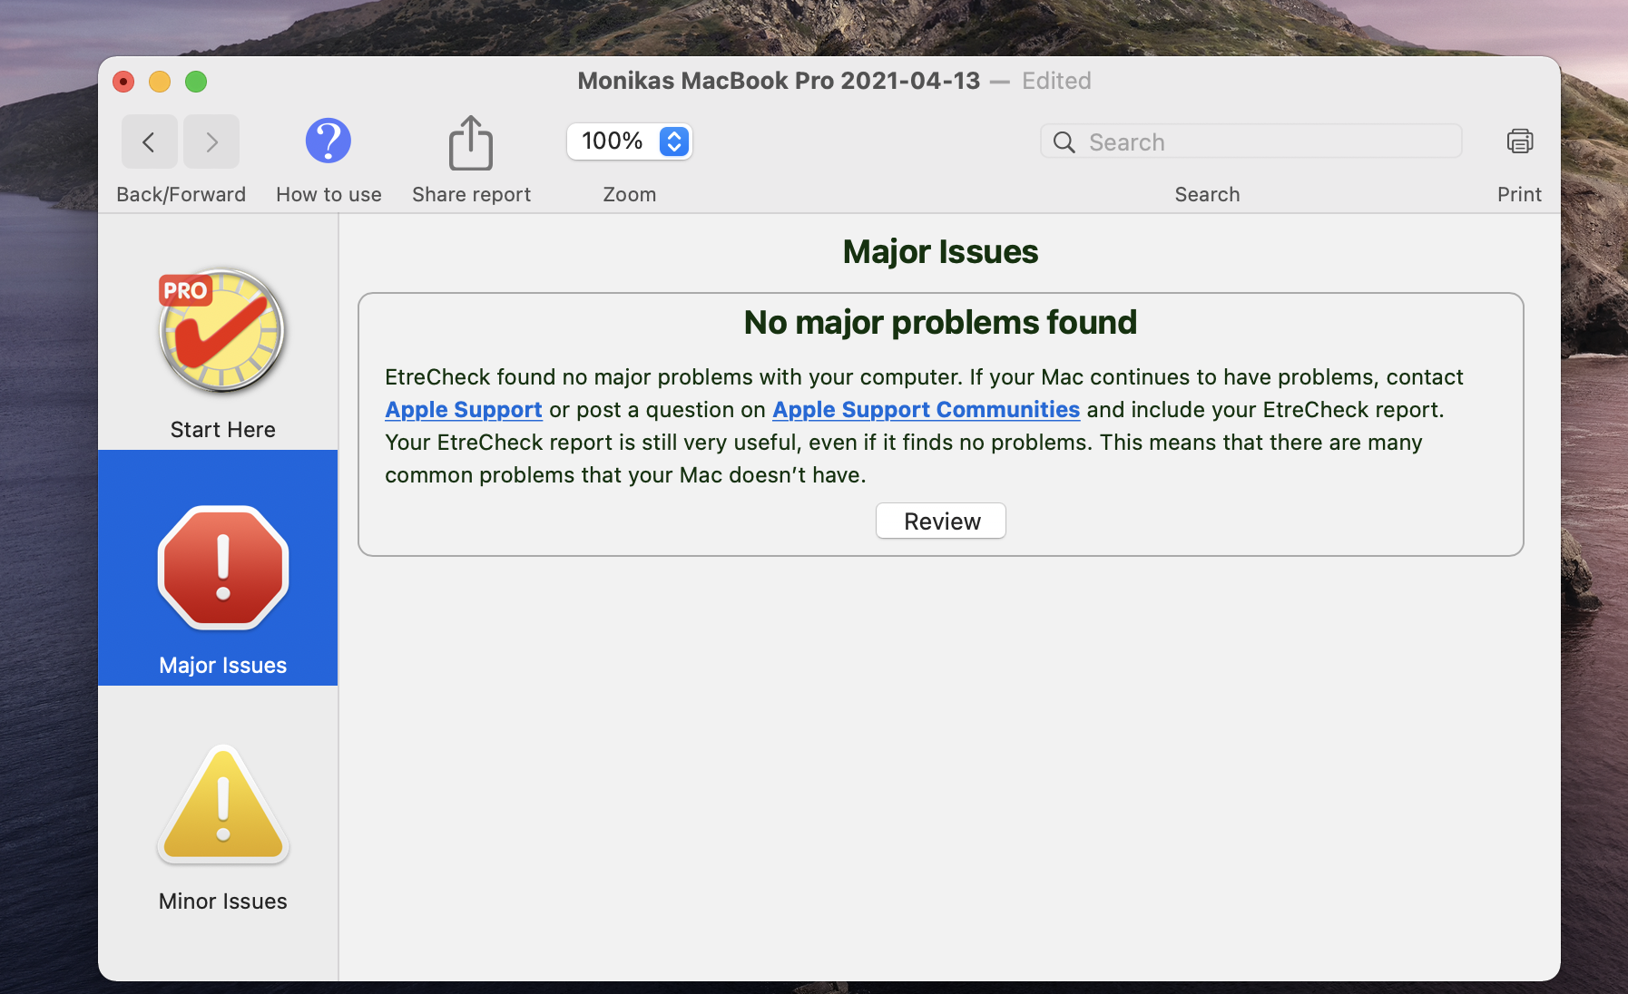Click the Back navigation arrow
This screenshot has height=994, width=1628.
tap(149, 142)
